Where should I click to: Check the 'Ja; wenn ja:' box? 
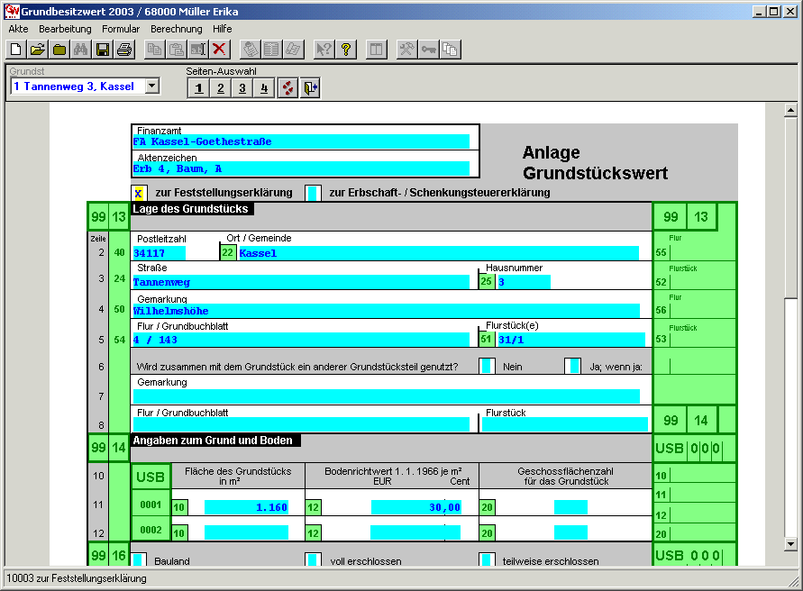click(x=572, y=366)
